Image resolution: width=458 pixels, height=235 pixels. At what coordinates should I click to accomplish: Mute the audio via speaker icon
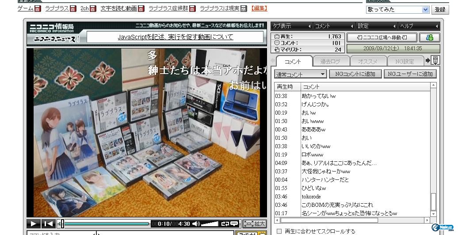[x=196, y=224]
